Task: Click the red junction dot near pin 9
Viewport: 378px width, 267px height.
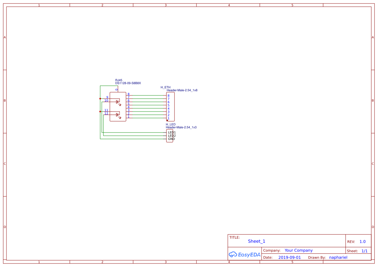Action: point(100,98)
